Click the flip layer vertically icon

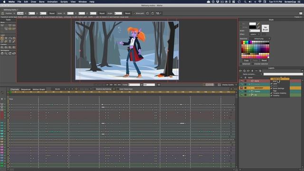pyautogui.click(x=152, y=13)
